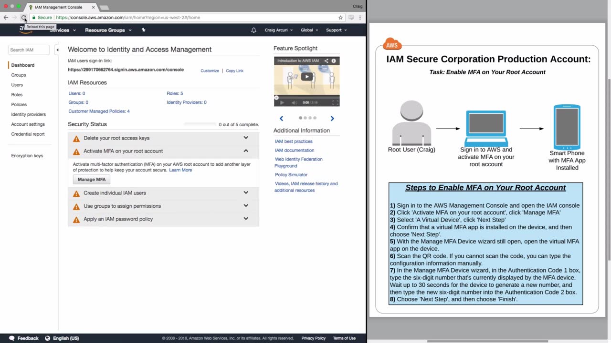The image size is (611, 343).
Task: Open Encryption keys in the sidebar
Action: tap(27, 156)
